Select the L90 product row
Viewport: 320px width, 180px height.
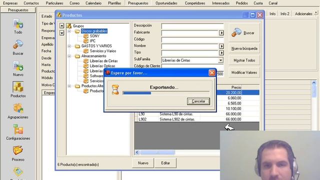[x=196, y=114]
